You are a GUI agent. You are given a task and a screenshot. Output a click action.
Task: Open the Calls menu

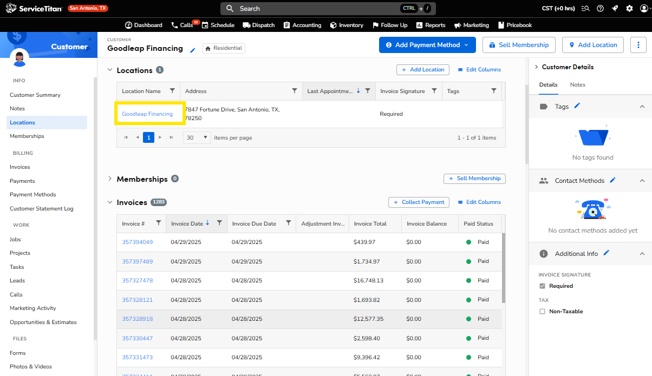[x=182, y=25]
